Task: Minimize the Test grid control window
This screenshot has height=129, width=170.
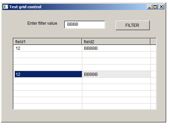Action: (x=149, y=7)
